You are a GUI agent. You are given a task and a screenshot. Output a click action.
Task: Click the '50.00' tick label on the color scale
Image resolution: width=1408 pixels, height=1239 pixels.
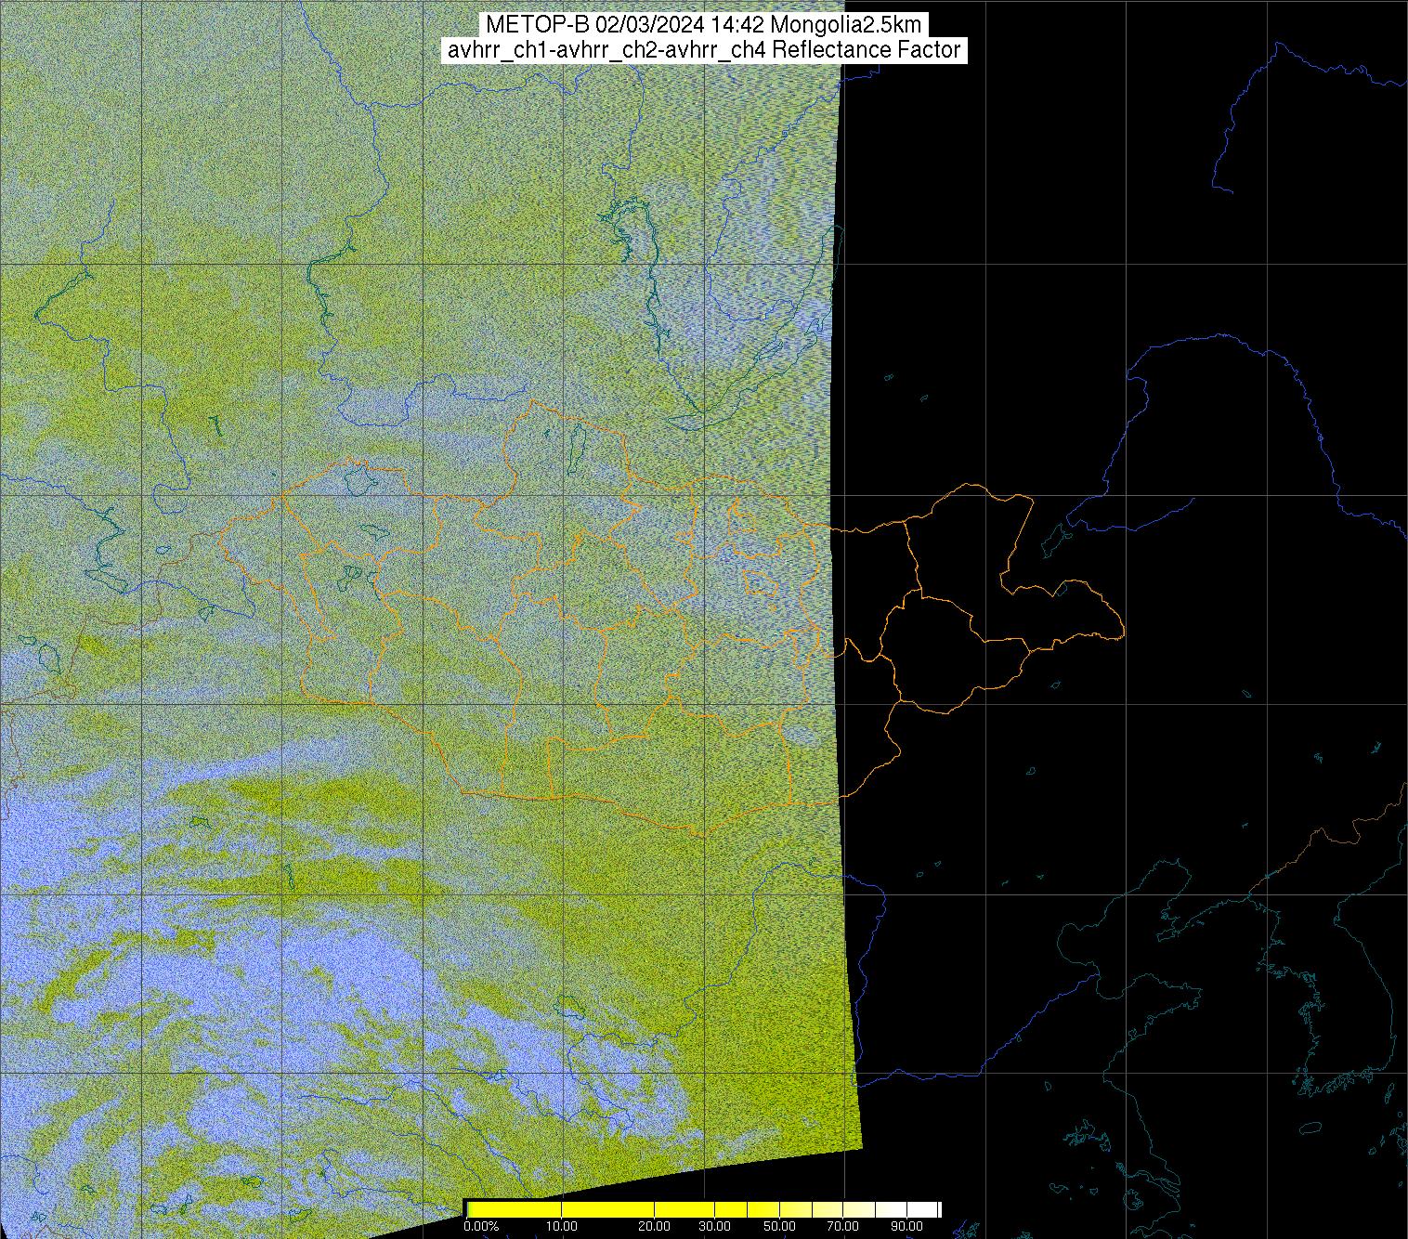[x=780, y=1227]
